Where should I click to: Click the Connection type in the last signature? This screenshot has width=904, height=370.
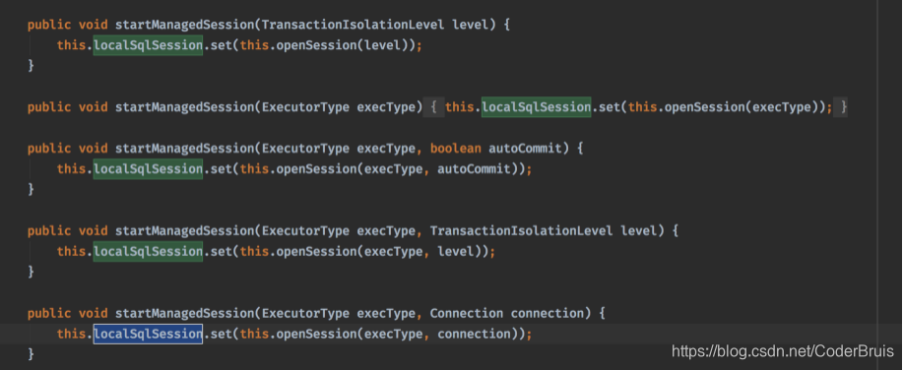click(467, 314)
